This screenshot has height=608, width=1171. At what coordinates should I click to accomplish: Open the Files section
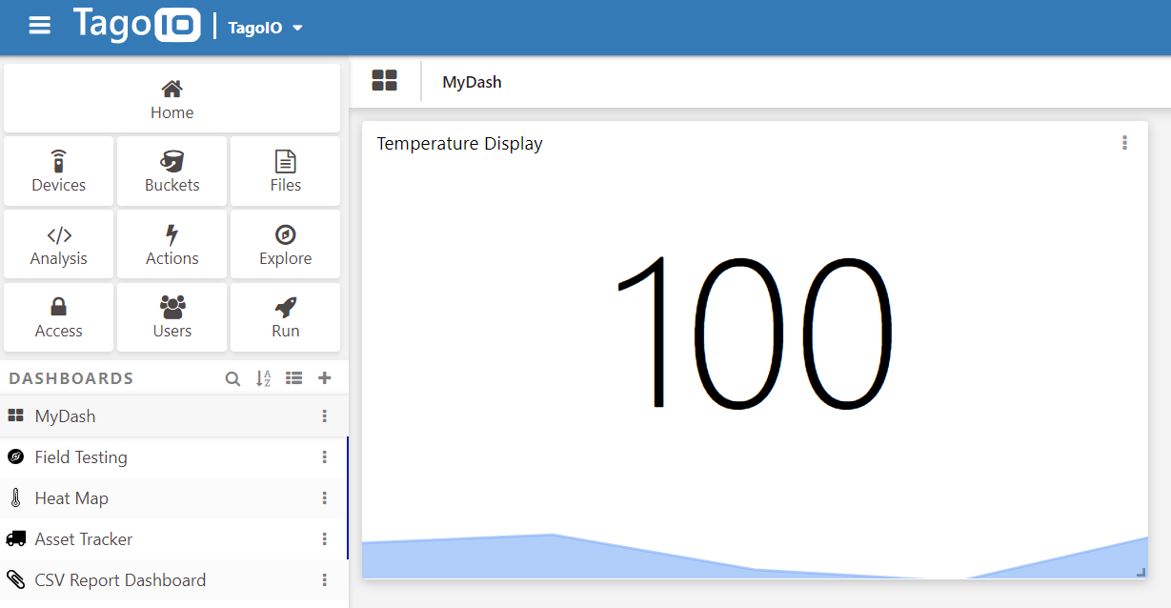point(285,172)
